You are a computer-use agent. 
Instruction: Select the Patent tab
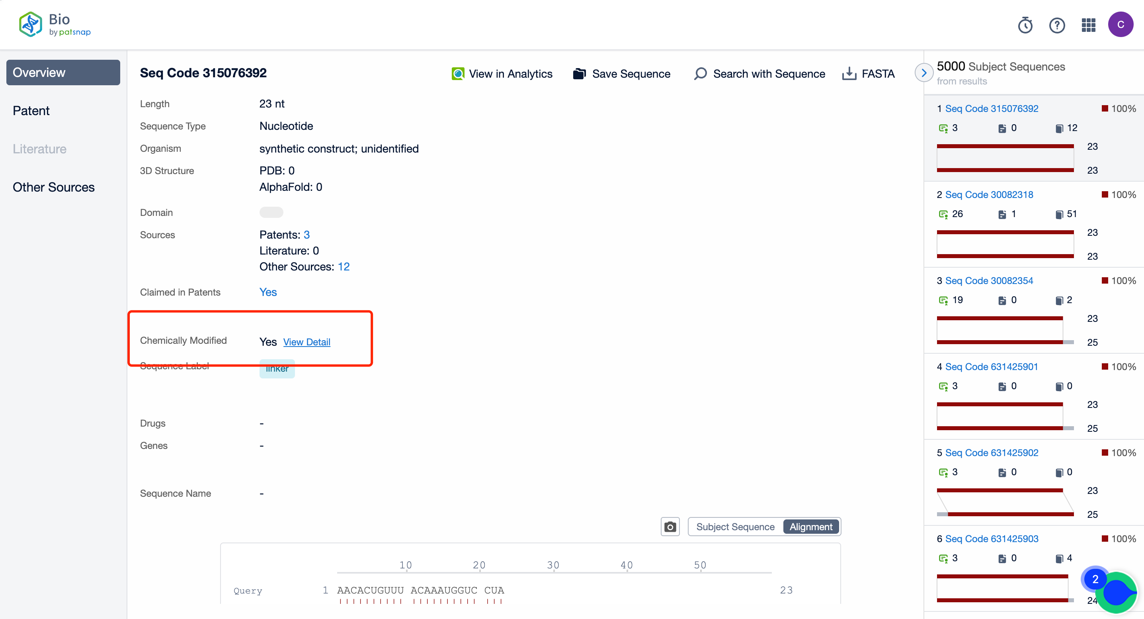point(31,111)
